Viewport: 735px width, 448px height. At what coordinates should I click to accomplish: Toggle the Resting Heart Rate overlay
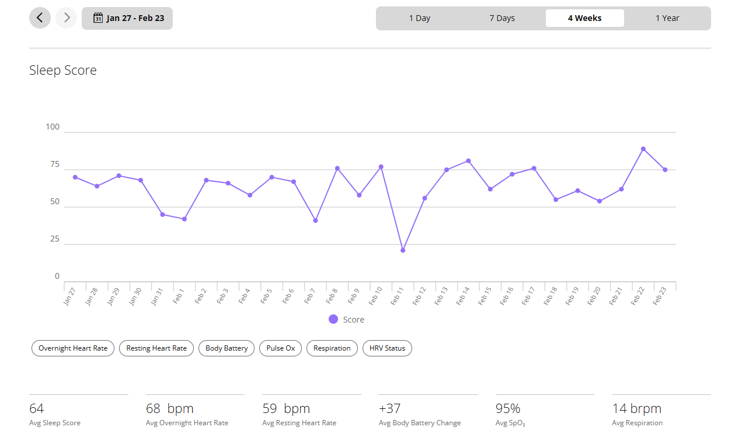point(156,348)
